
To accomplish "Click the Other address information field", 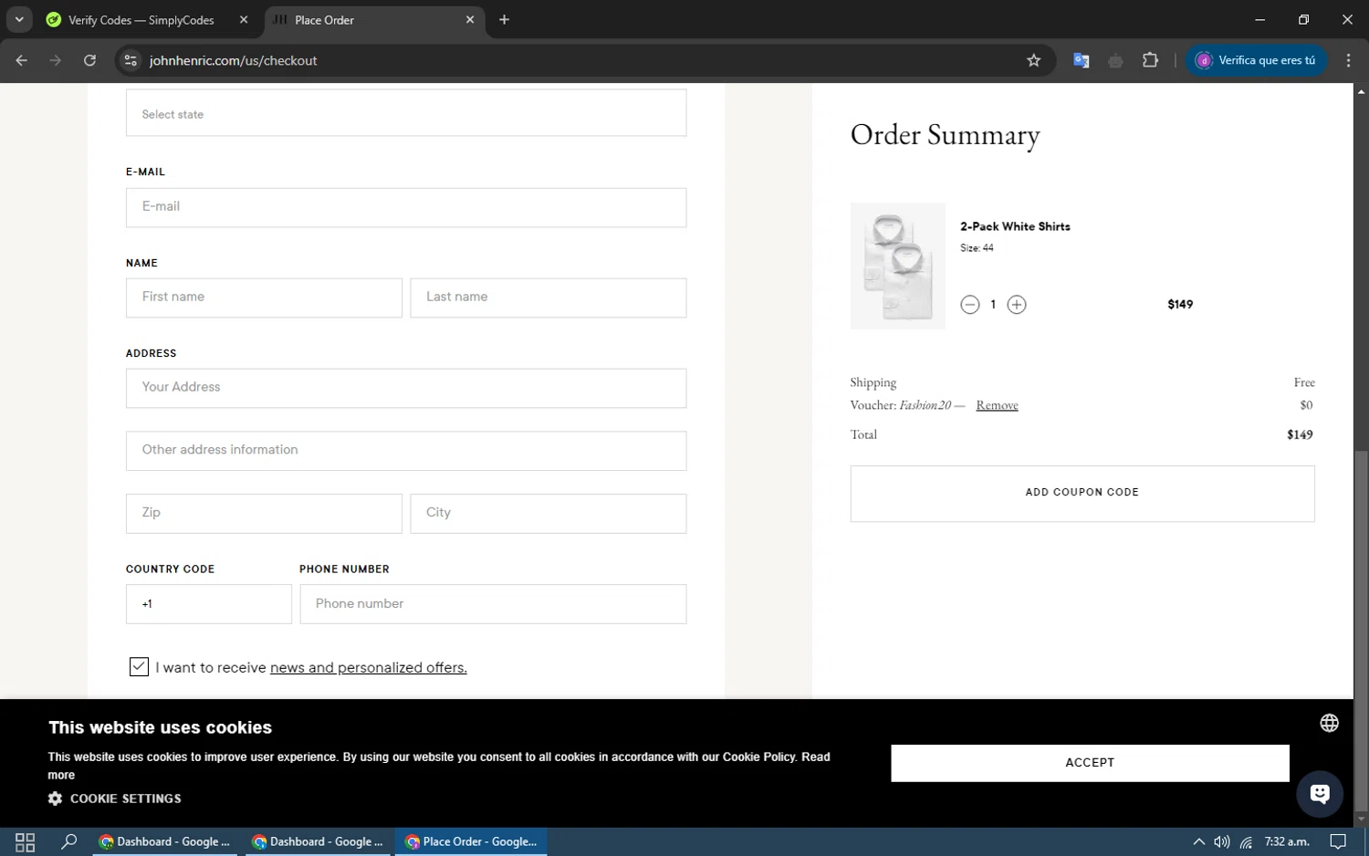I will [406, 451].
